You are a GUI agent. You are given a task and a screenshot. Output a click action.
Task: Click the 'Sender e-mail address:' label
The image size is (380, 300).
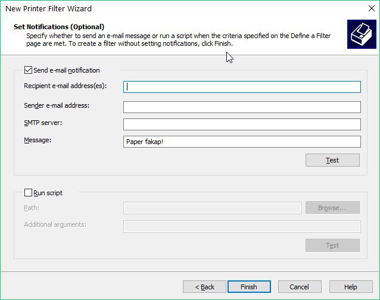(57, 105)
